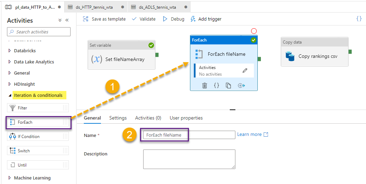Expand all activity categories with double chevron down
The width and height of the screenshot is (366, 184).
click(x=60, y=21)
